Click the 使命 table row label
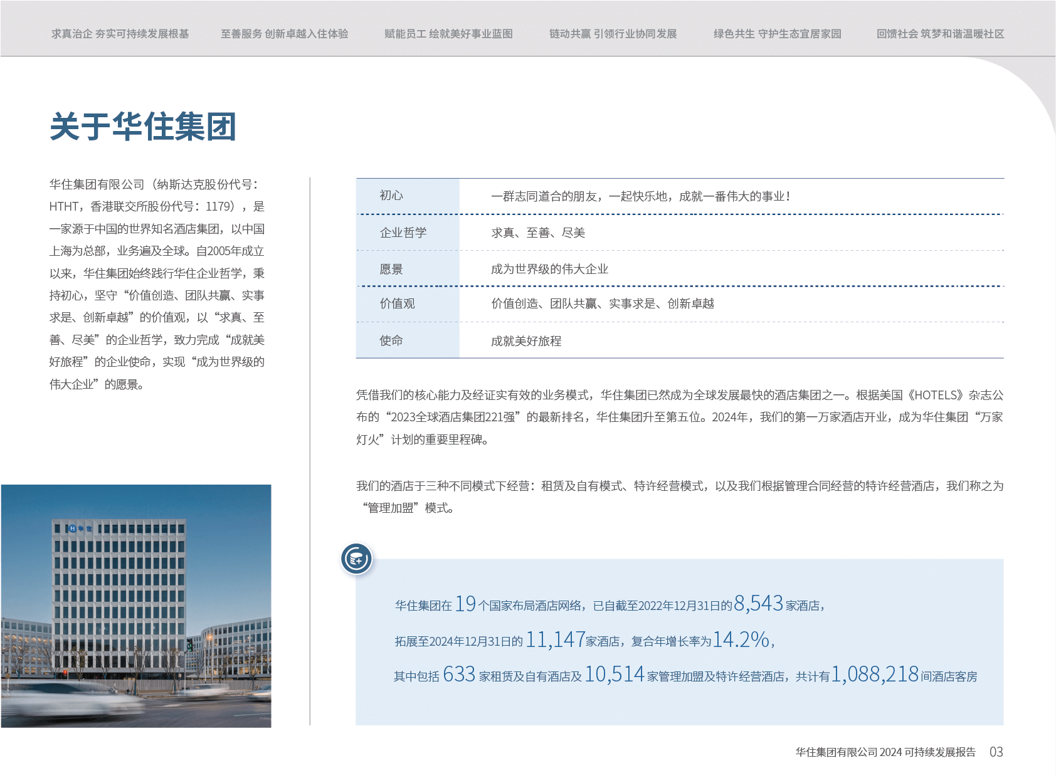Image resolution: width=1056 pixels, height=778 pixels. coord(391,340)
